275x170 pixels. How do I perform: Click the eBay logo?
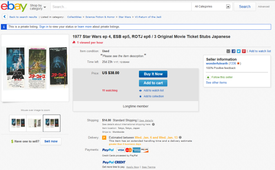(x=14, y=7)
